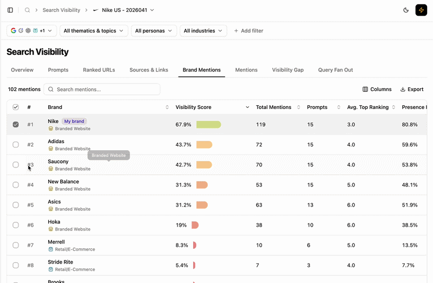Select the Brand Mentions tab

point(201,70)
